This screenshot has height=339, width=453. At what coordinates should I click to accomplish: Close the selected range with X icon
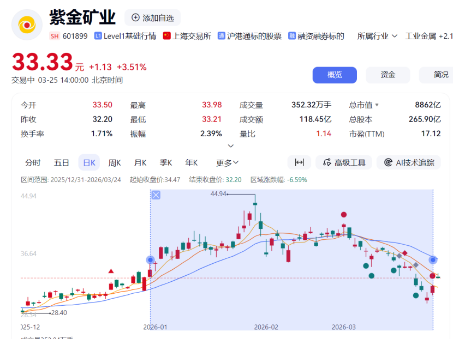(156, 195)
